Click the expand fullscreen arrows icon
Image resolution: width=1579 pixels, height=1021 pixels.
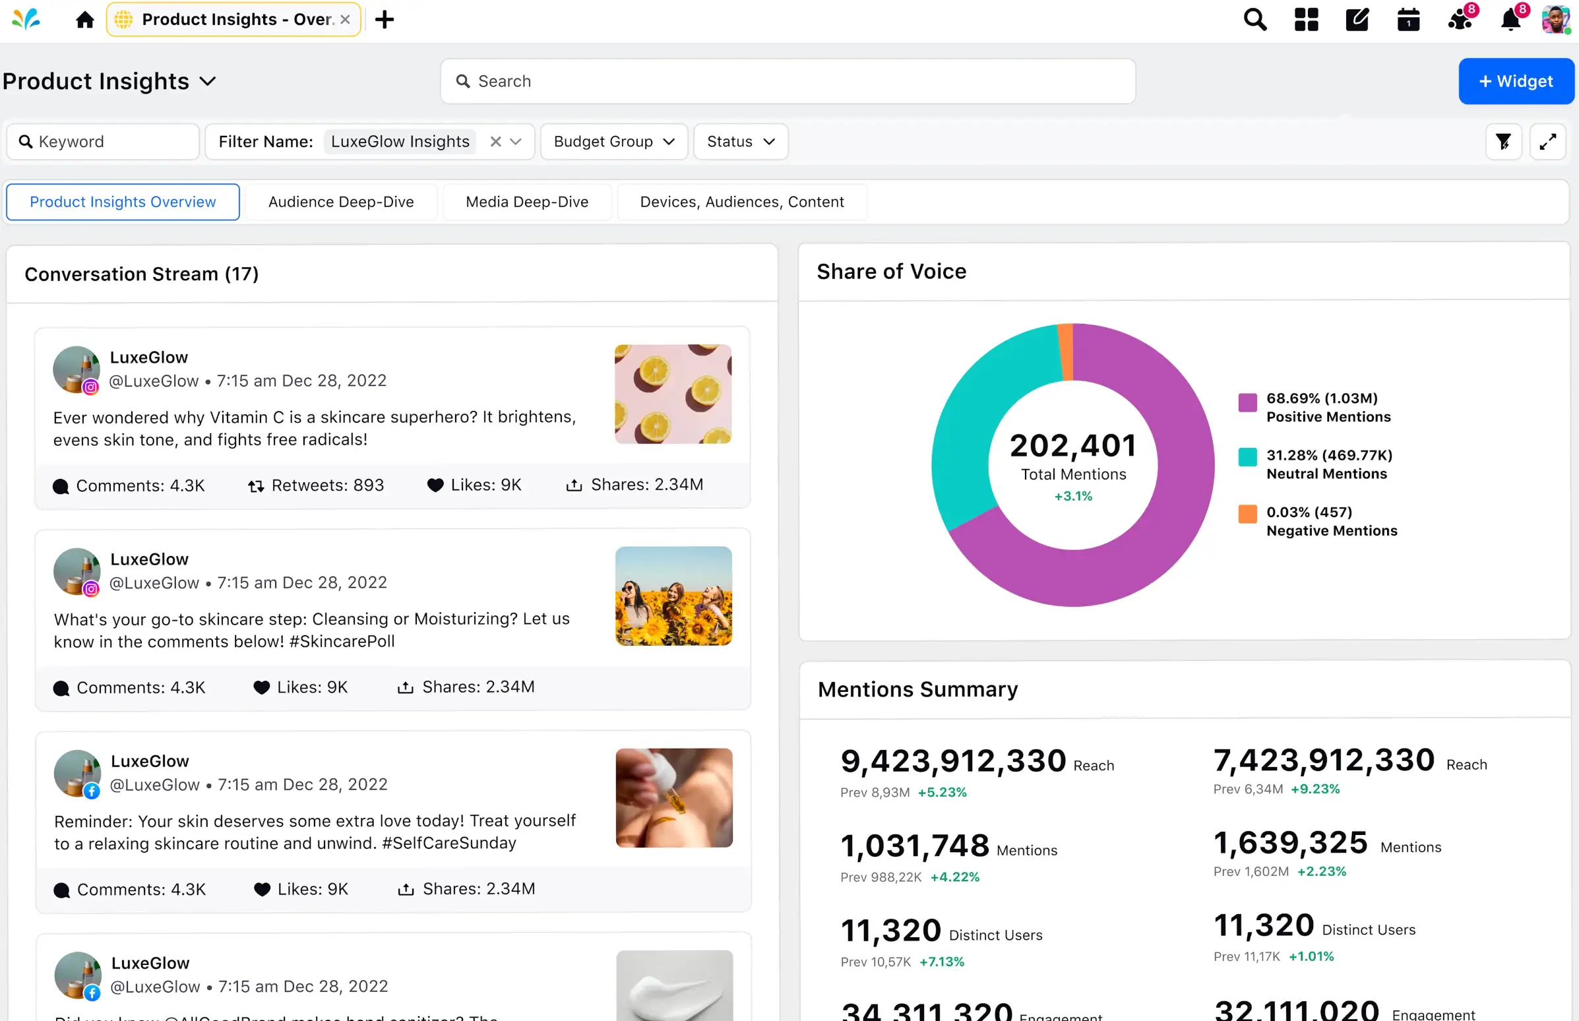pos(1547,142)
